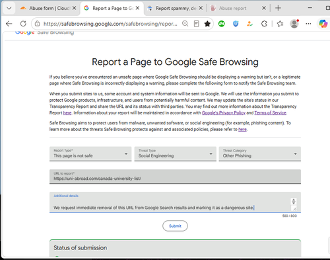Open the Extensions puzzle piece menu
This screenshot has height=260, width=330.
click(264, 24)
